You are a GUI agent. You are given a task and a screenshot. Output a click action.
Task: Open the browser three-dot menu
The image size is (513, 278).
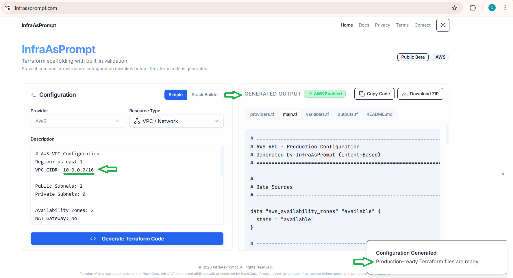(505, 8)
